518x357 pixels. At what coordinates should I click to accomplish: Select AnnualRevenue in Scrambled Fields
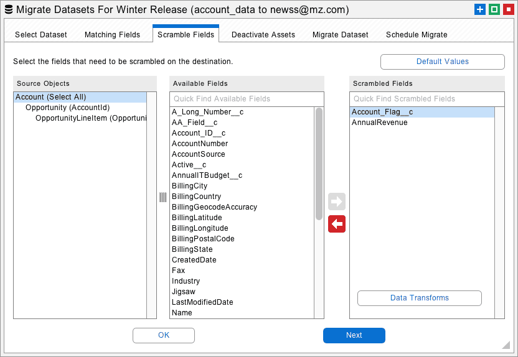pos(422,123)
